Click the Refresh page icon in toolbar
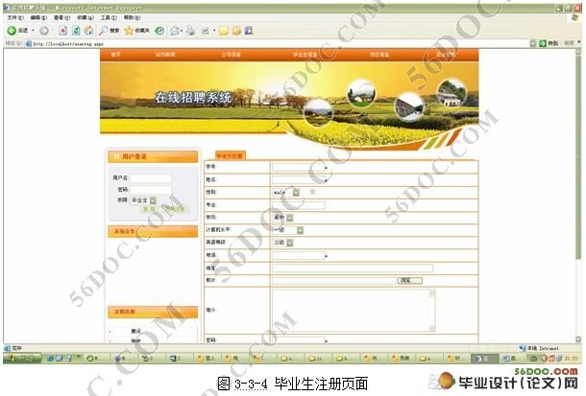This screenshot has width=586, height=396. [75, 31]
